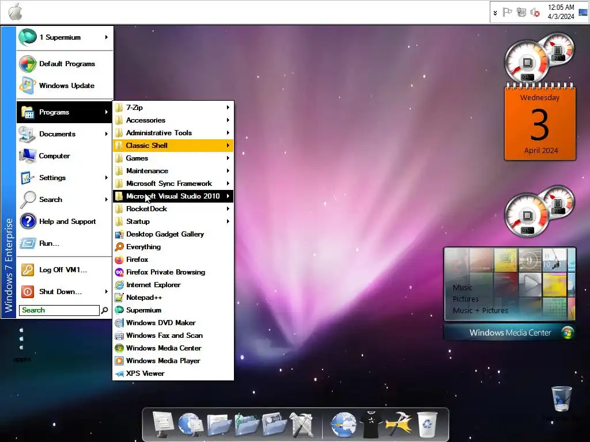Open Firefox Private Browsing
Viewport: 590px width, 442px height.
(x=173, y=272)
